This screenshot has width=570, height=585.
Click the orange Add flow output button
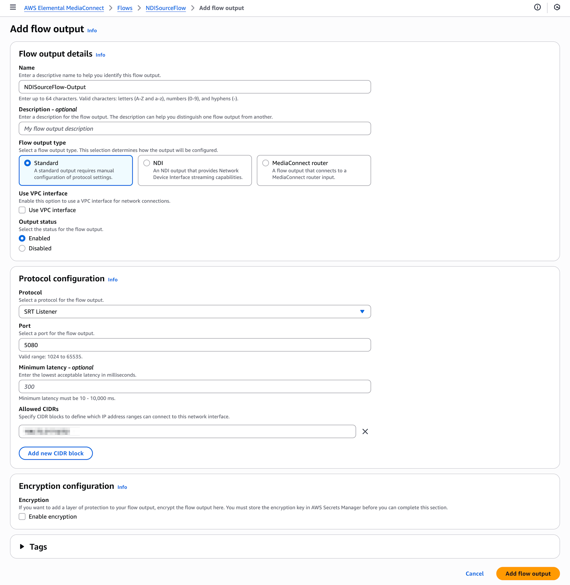coord(528,573)
